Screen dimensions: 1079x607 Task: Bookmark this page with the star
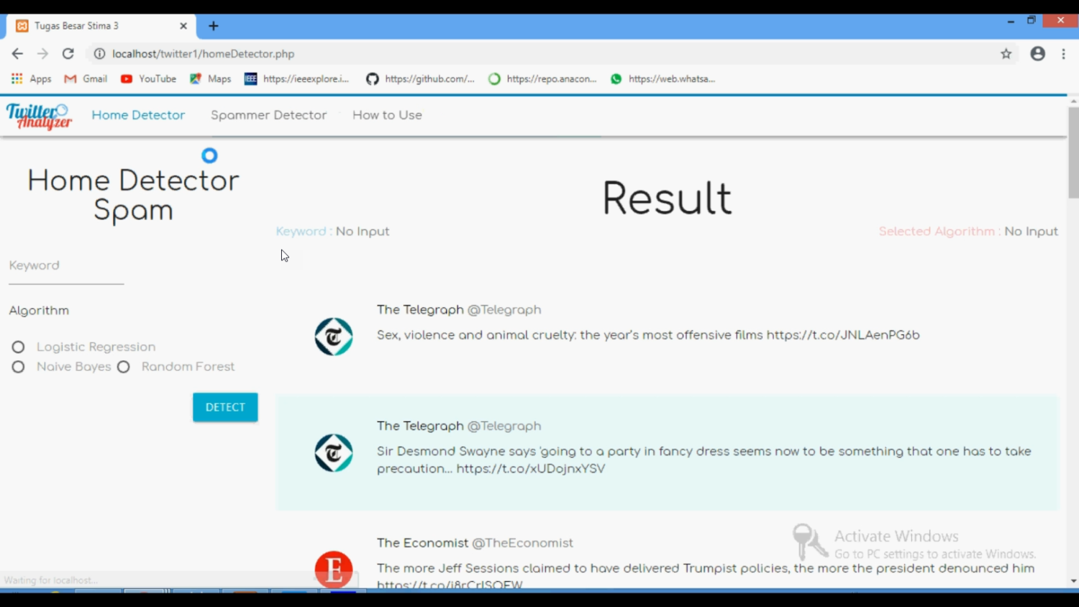coord(1006,54)
